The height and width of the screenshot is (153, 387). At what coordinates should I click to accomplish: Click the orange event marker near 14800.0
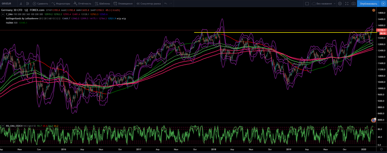point(373,10)
